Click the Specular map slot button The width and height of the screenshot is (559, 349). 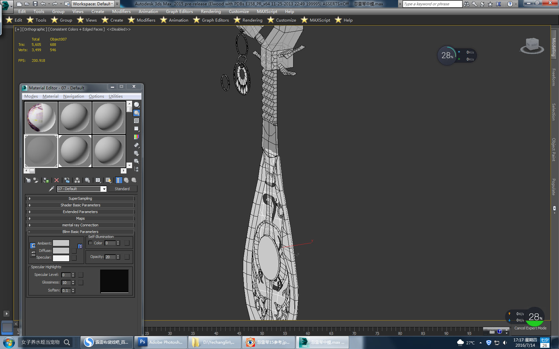pyautogui.click(x=74, y=258)
